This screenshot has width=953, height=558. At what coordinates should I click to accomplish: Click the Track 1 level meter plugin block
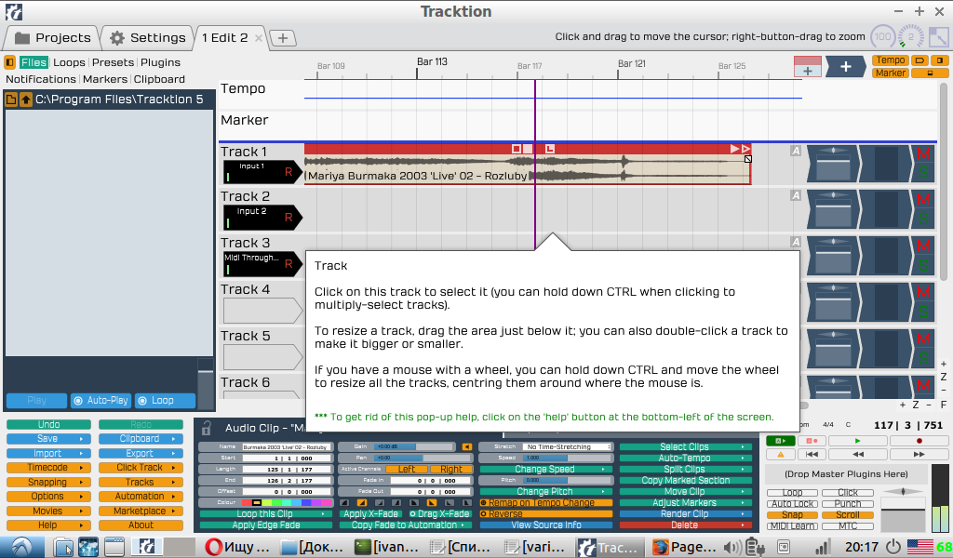point(886,164)
